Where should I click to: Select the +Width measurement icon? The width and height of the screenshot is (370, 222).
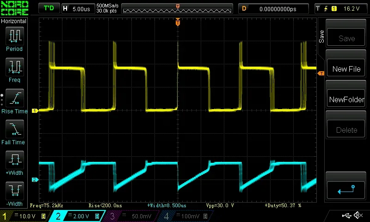click(15, 160)
